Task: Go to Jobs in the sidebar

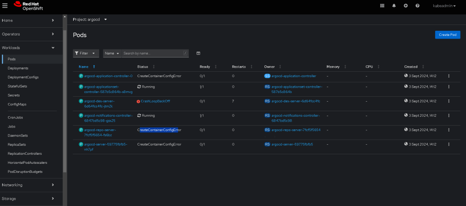Action: click(x=11, y=127)
